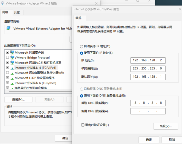The width and height of the screenshot is (182, 144).
Task: Select the 常规 tab in IPv4 dialog
Action: tap(78, 18)
